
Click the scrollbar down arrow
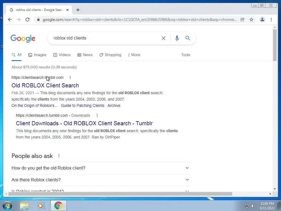point(275,189)
